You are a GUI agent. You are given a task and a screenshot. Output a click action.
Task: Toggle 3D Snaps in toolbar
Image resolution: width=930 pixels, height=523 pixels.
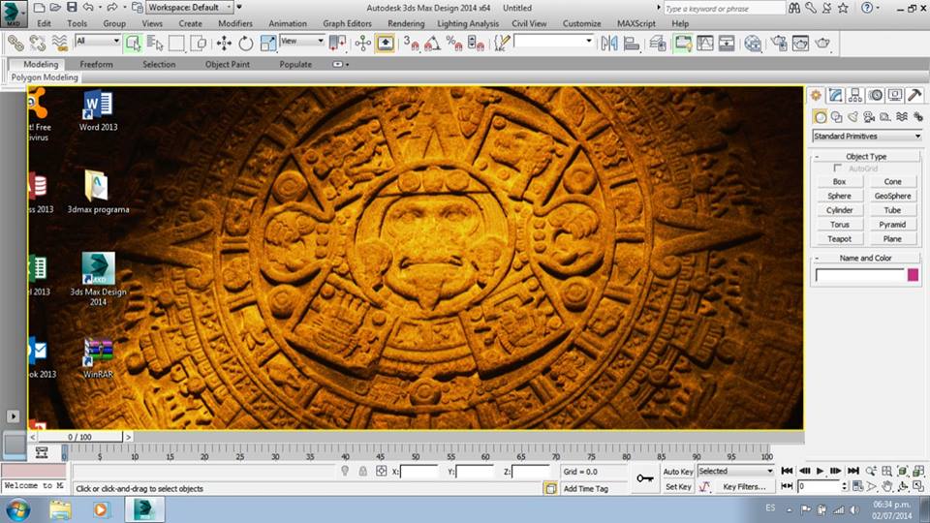(411, 44)
